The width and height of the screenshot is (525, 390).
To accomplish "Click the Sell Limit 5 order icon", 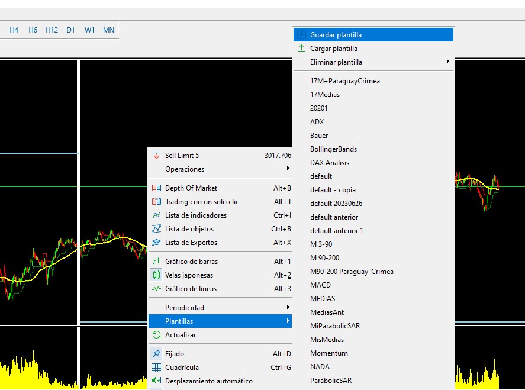I will pyautogui.click(x=156, y=155).
